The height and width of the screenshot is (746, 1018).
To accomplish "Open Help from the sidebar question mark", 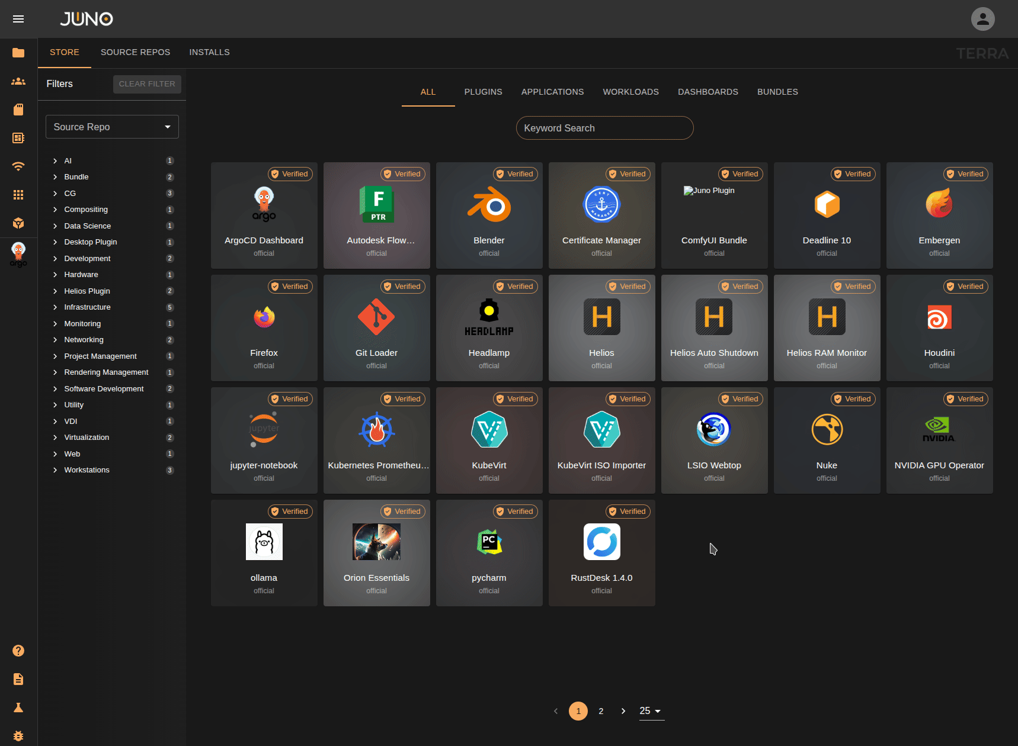I will coord(18,650).
